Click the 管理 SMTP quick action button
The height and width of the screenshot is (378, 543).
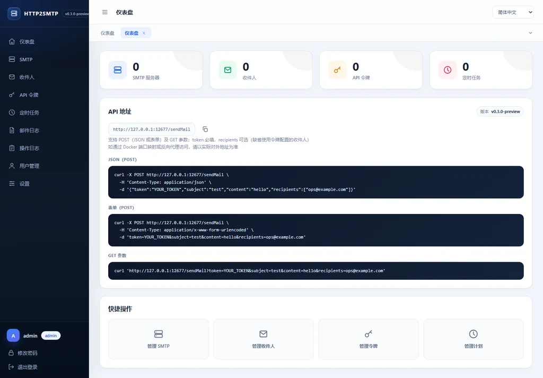coord(158,339)
